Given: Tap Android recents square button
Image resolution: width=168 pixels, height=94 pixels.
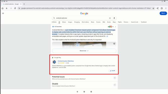Looking at the screenshot, I should click(x=91, y=92).
